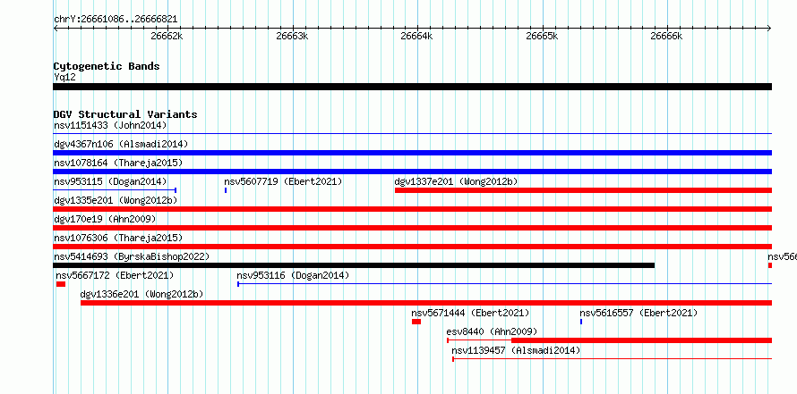
Task: Click the thin blue nsv953115 variant line
Action: pyautogui.click(x=115, y=190)
